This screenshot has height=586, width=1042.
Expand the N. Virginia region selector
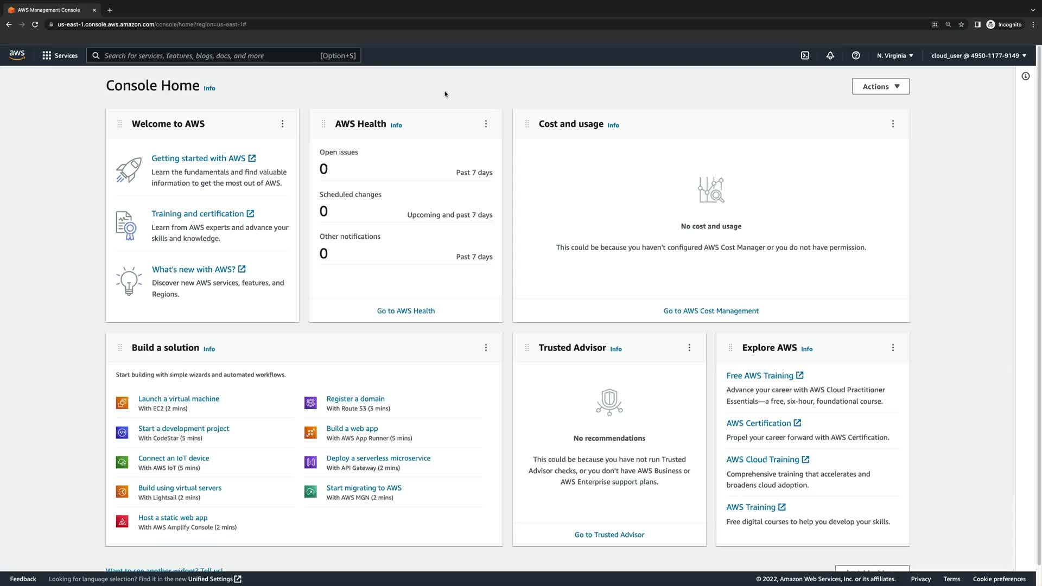(895, 55)
